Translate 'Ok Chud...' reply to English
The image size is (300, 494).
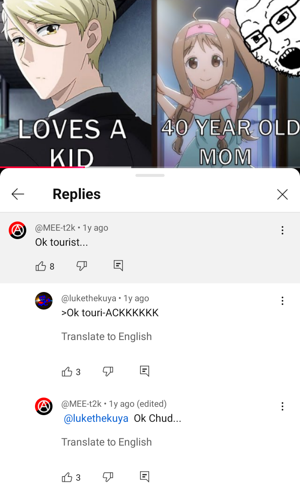[106, 442]
